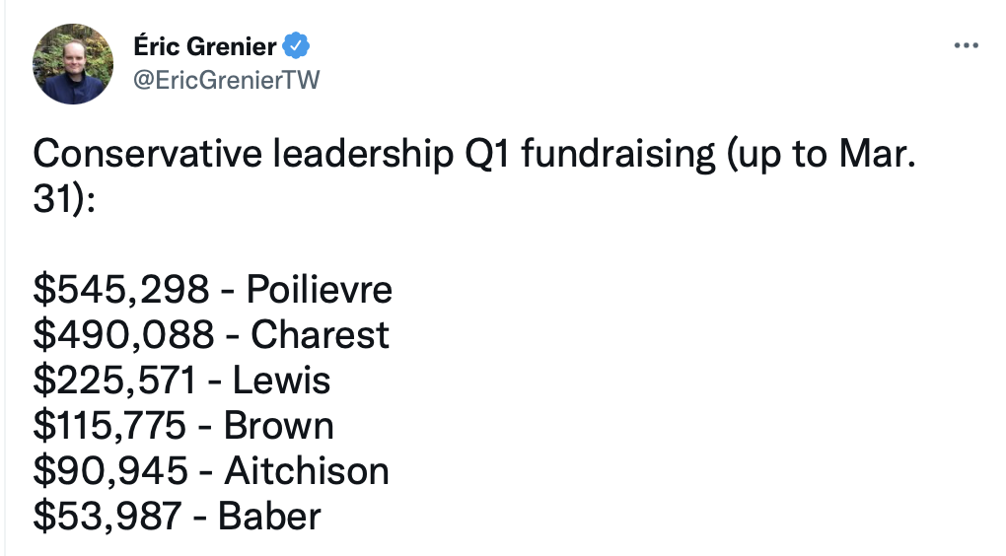
Task: Select the name Charest
Action: [x=320, y=335]
